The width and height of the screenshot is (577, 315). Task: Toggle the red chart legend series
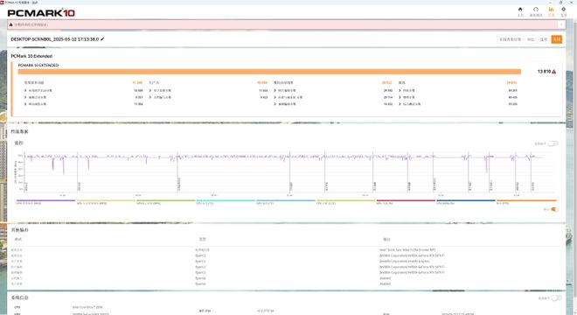point(406,202)
